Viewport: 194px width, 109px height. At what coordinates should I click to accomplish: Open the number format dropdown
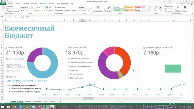pos(91,7)
